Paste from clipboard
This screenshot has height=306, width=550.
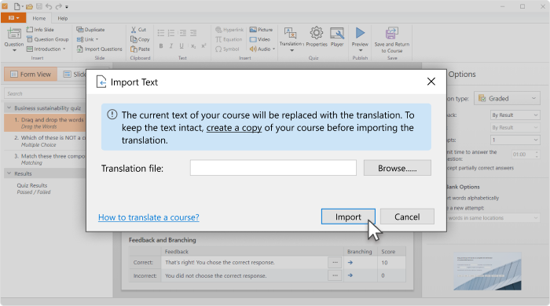140,49
